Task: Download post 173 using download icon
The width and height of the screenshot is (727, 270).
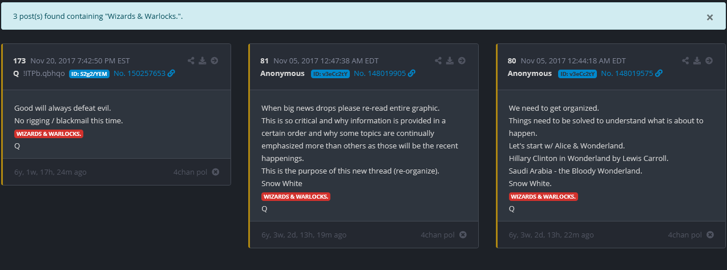Action: pos(203,61)
